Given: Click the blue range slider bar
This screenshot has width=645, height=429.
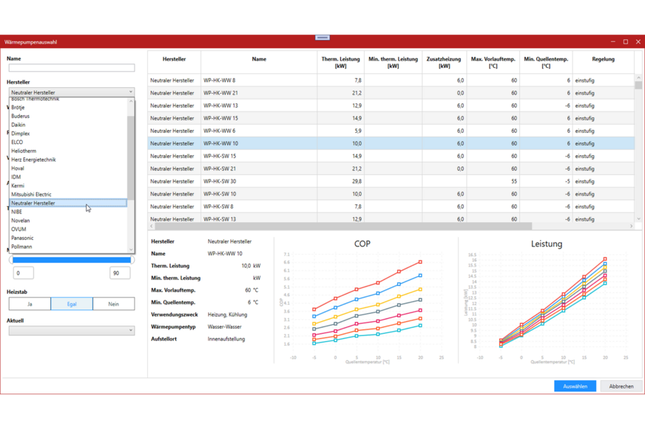Looking at the screenshot, I should click(x=72, y=259).
